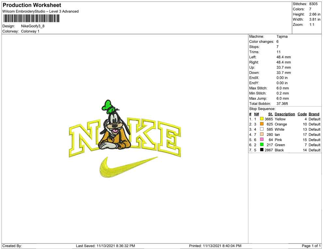Click the green thread color swatch
This screenshot has width=323, height=249.
(x=262, y=145)
